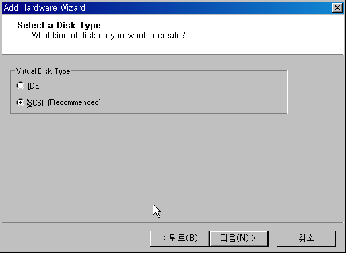Click the "(Recommended)" text beside SCSI
Viewport: 346px width, 253px height.
point(74,102)
